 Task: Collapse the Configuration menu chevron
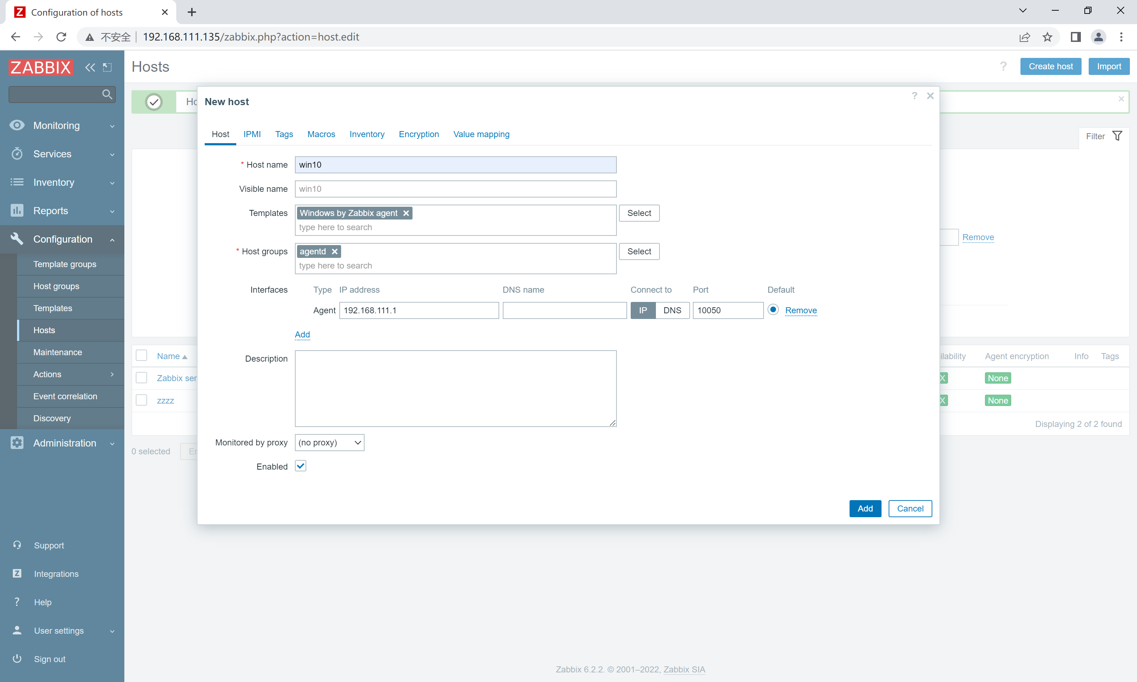click(x=112, y=239)
